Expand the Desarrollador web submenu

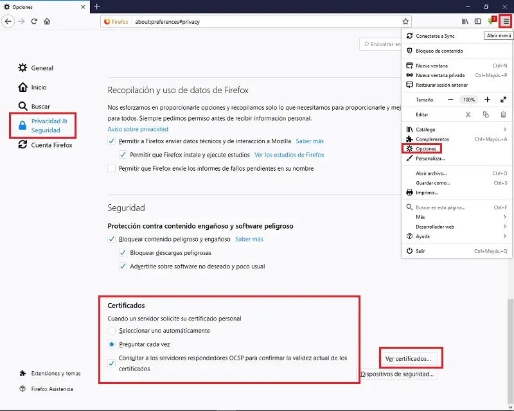click(x=457, y=227)
